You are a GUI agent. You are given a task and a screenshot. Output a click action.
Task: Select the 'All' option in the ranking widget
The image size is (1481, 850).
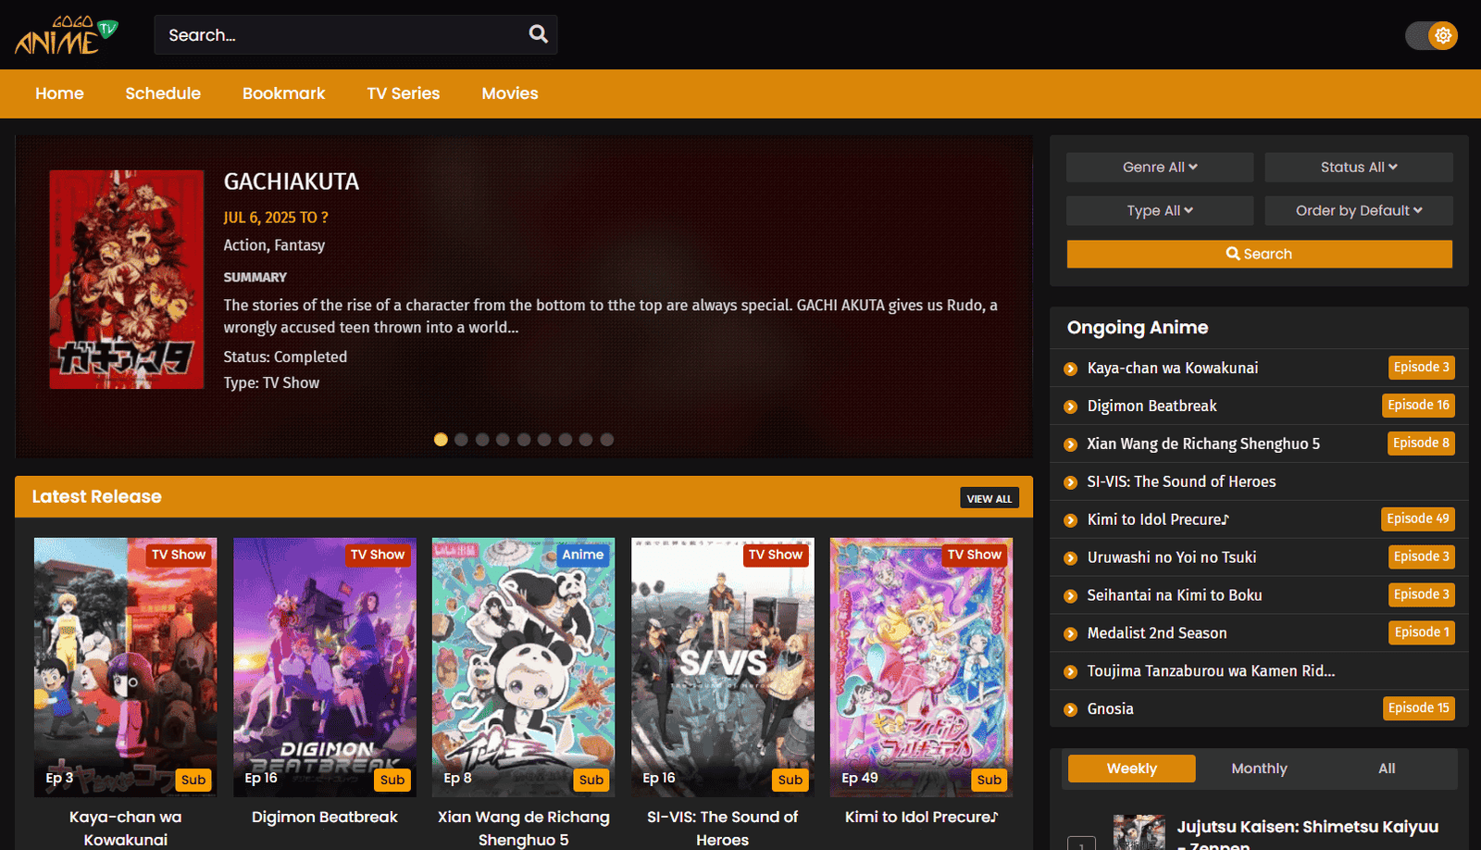(1386, 768)
